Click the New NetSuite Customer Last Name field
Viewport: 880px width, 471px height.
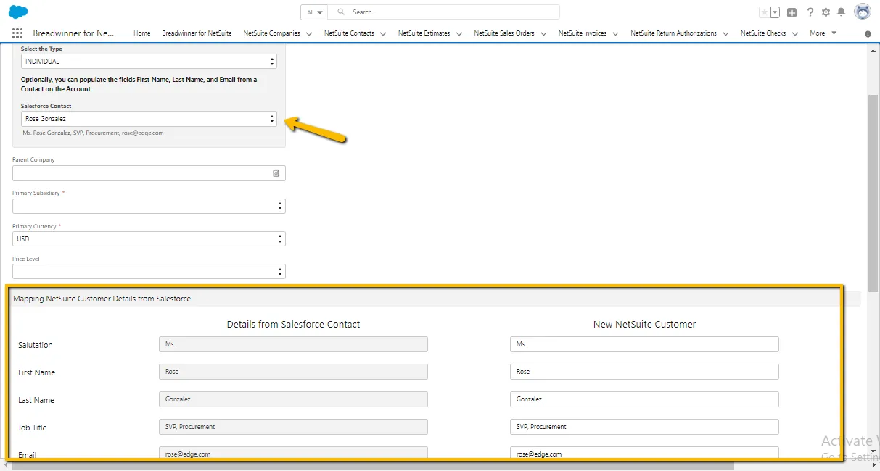[x=644, y=399]
